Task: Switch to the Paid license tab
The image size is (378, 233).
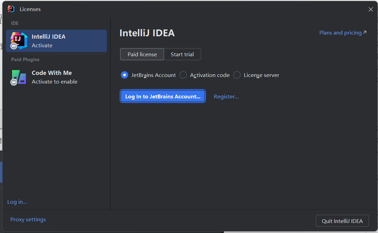Action: 142,54
